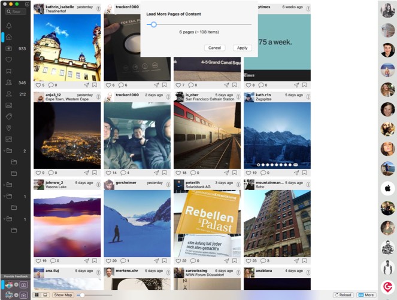Image resolution: width=397 pixels, height=300 pixels.
Task: Bookmark peterlih's Solarisbank post
Action: coord(235,261)
